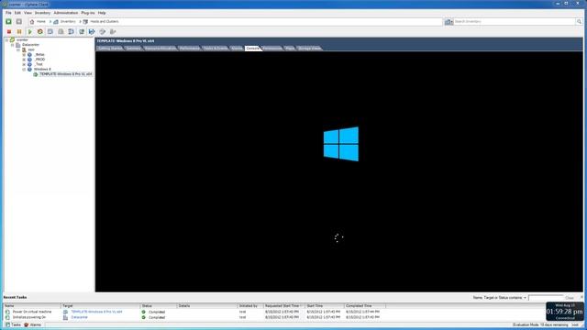Switch to the Permissions tab
Screen dimensions: 587x330
tap(272, 49)
